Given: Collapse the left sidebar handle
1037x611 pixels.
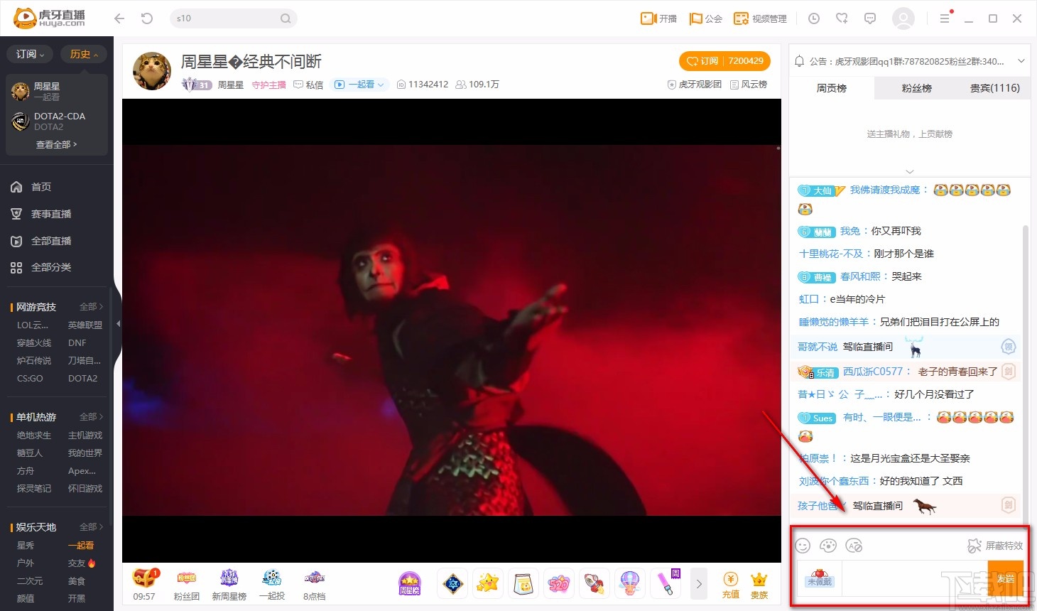Looking at the screenshot, I should tap(118, 324).
